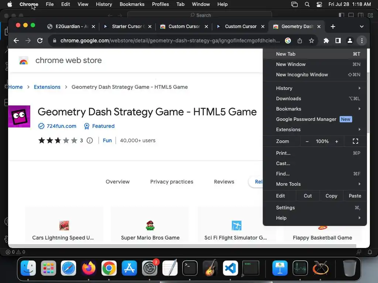Open Downloads from the Chrome menu
The height and width of the screenshot is (283, 378).
(315, 99)
